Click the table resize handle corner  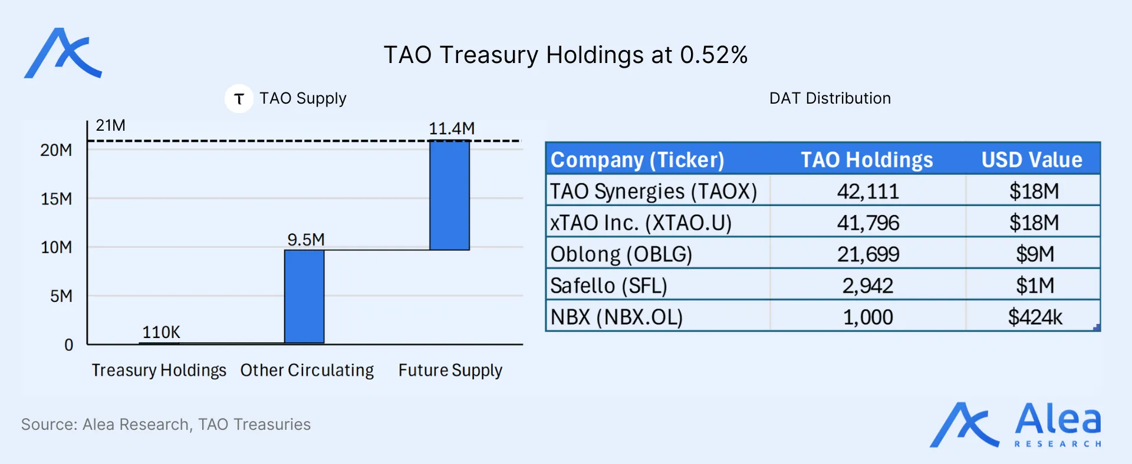tap(1097, 327)
